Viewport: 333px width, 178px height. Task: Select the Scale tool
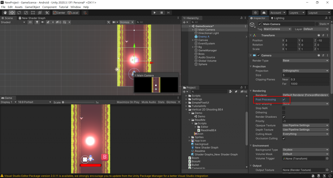coord(26,13)
